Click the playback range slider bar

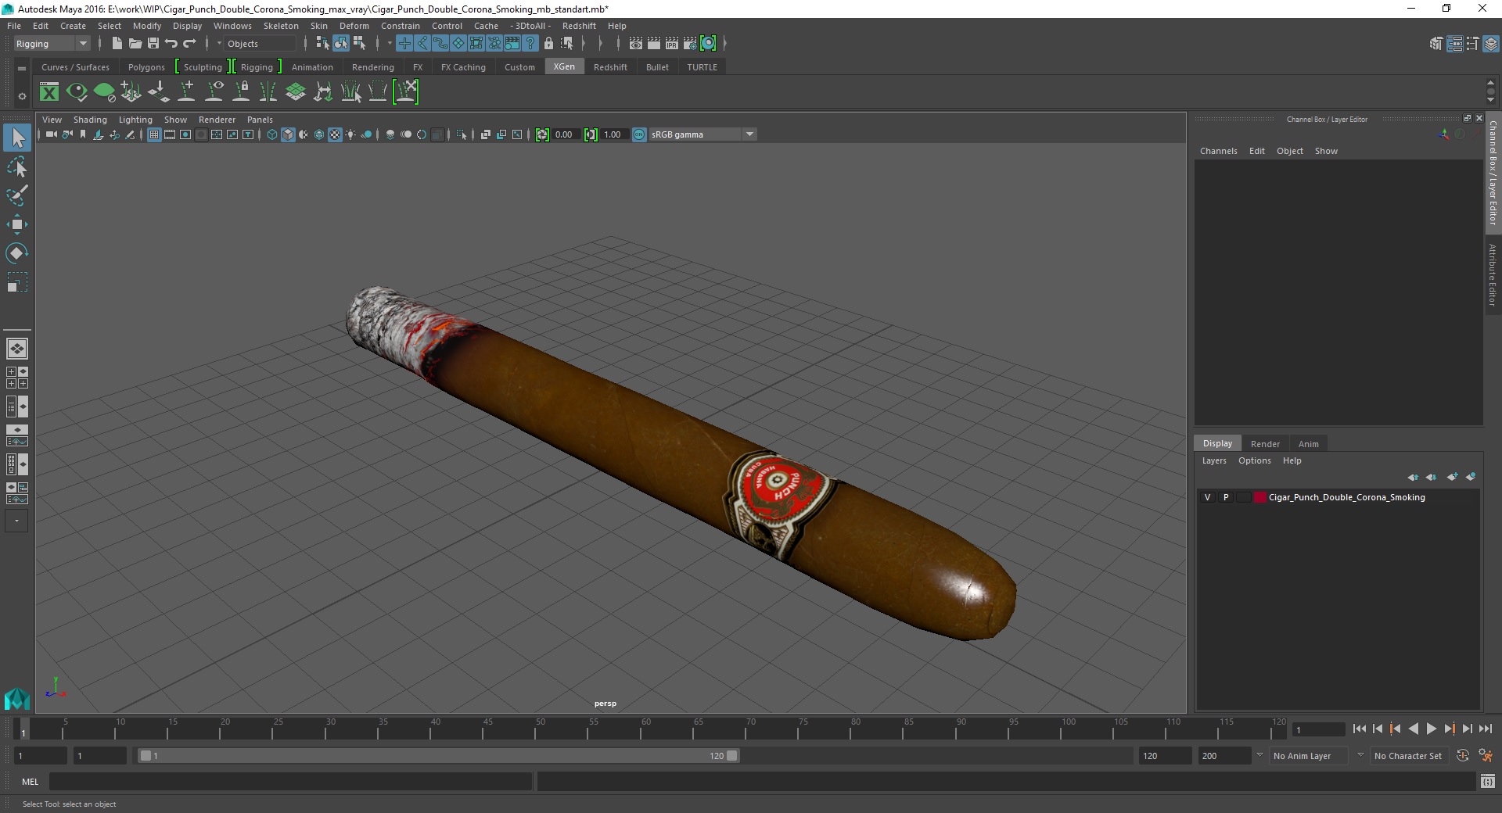click(438, 756)
